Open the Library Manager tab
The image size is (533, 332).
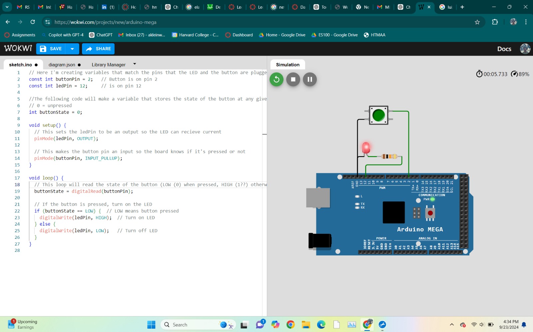109,65
